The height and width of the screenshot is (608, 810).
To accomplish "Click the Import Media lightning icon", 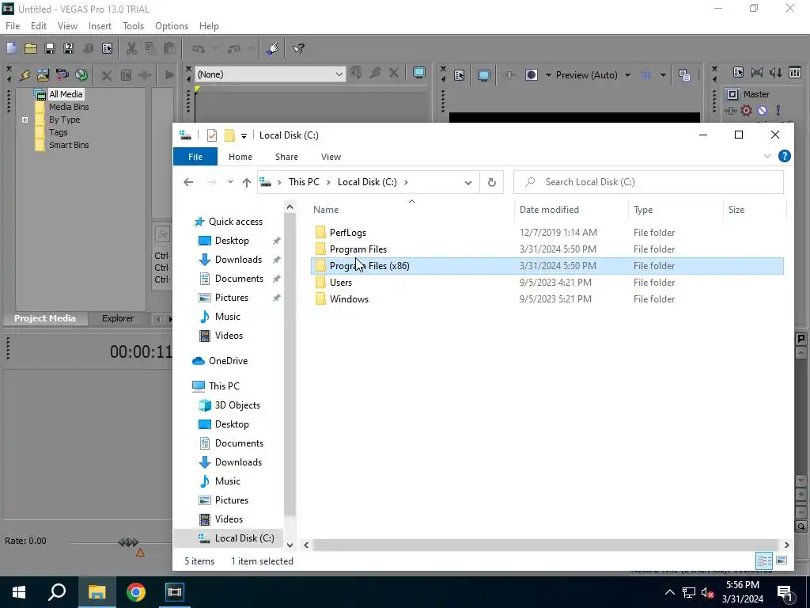I will pos(25,75).
